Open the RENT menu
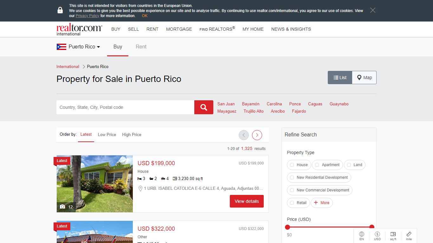 coord(152,29)
